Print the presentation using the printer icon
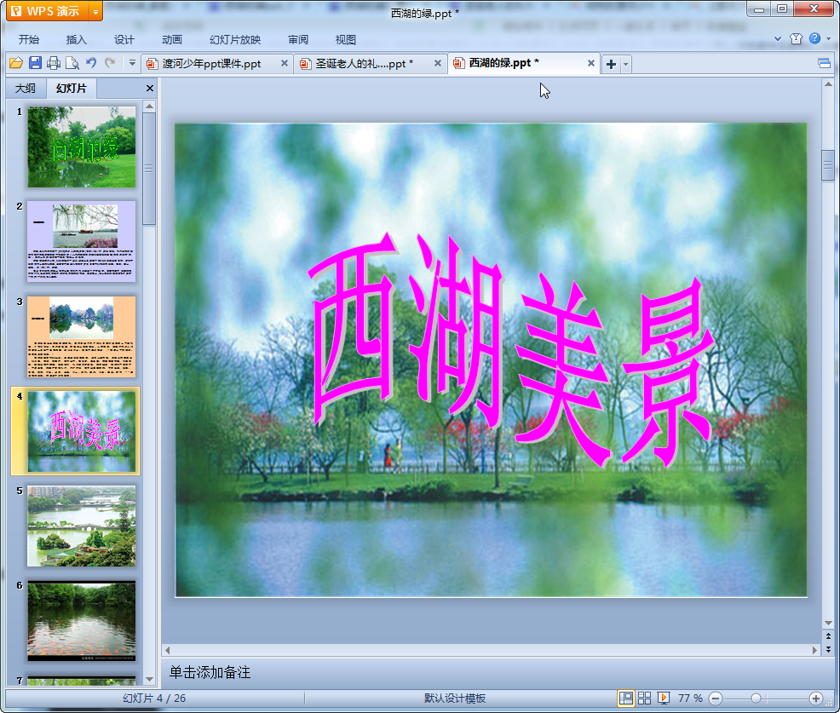 coord(54,63)
